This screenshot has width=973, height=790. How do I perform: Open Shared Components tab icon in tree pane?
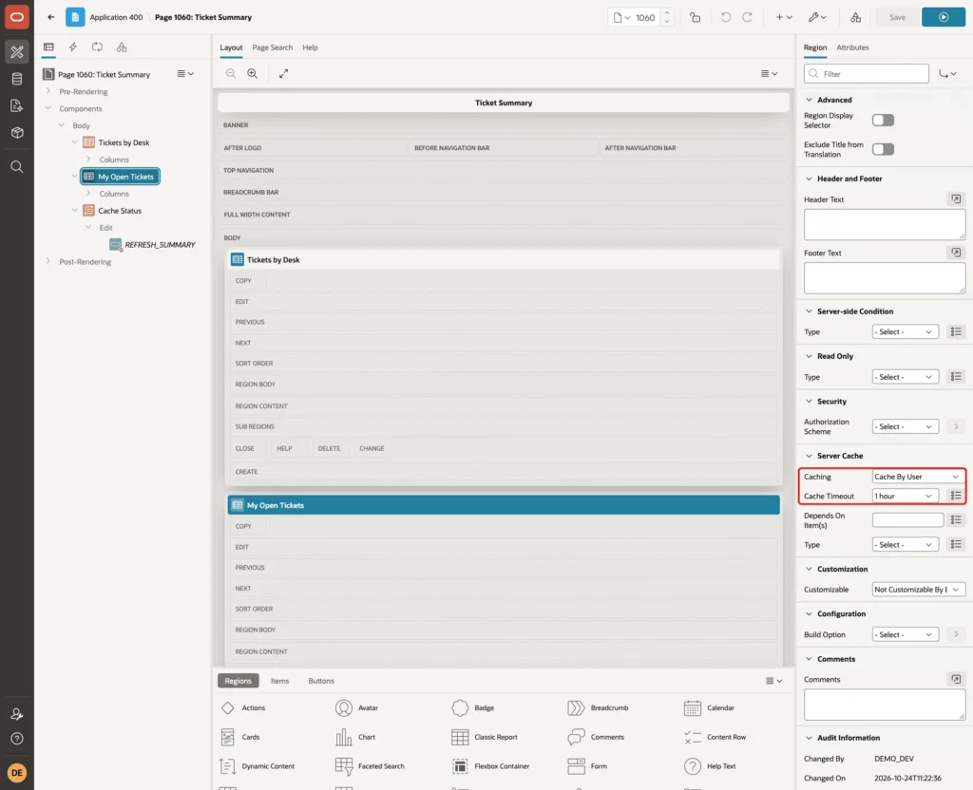click(x=122, y=47)
